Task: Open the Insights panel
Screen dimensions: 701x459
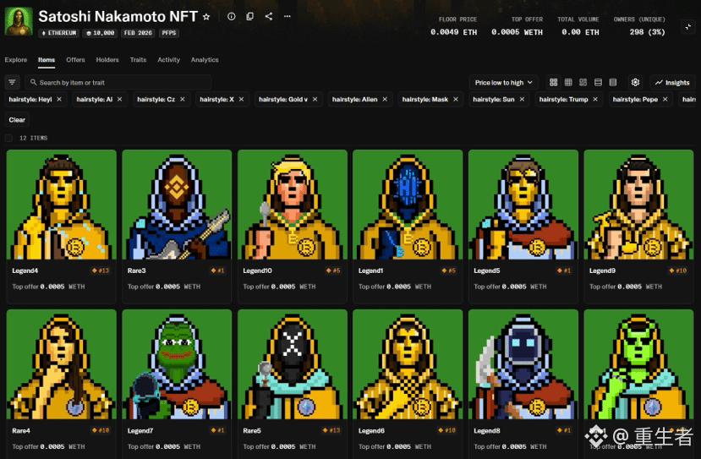Action: click(672, 82)
